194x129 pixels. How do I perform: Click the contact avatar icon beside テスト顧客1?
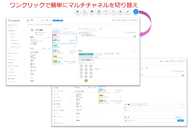click(32, 30)
